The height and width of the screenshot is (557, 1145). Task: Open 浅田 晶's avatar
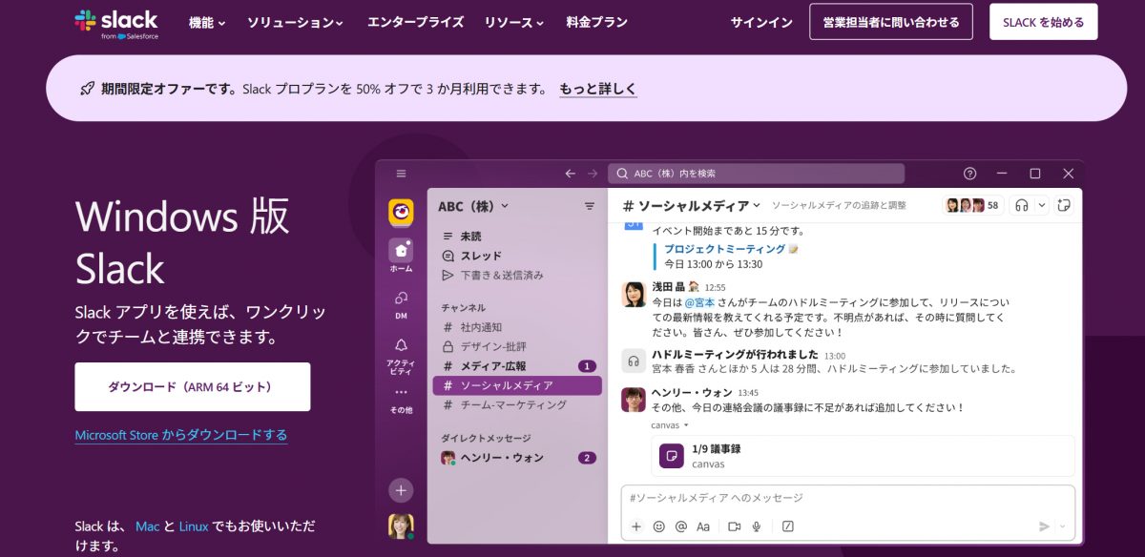(x=634, y=294)
